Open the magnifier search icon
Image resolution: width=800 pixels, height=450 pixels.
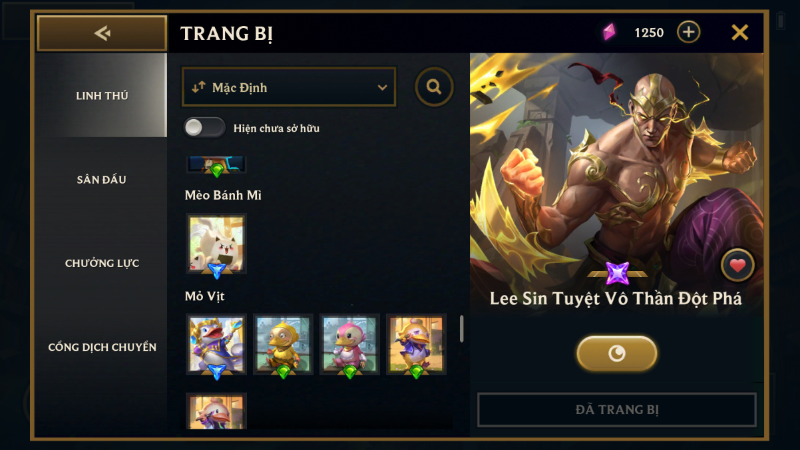[x=435, y=87]
